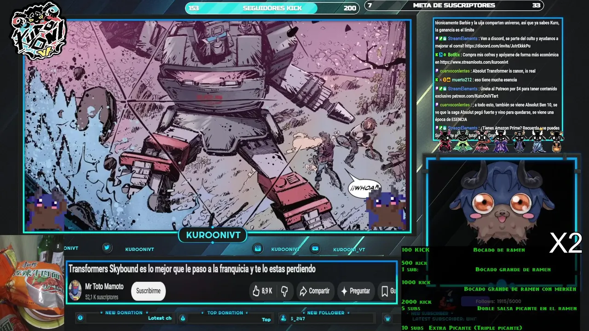Click the NEW DONATION label
The height and width of the screenshot is (331, 589).
point(124,313)
